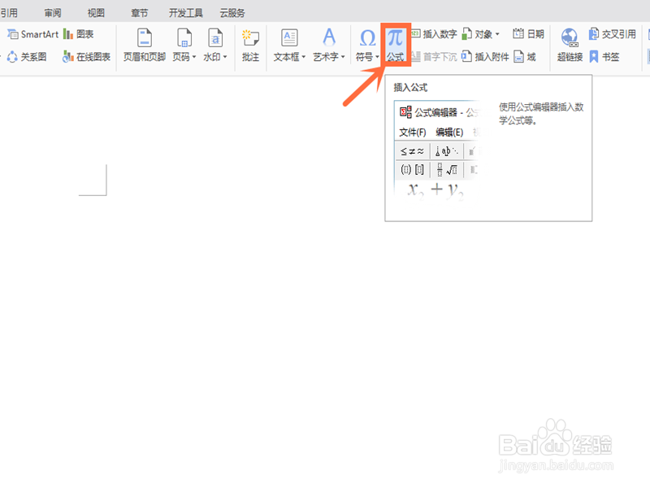Image resolution: width=650 pixels, height=488 pixels.
Task: Switch to the View (视图) tab
Action: (96, 13)
